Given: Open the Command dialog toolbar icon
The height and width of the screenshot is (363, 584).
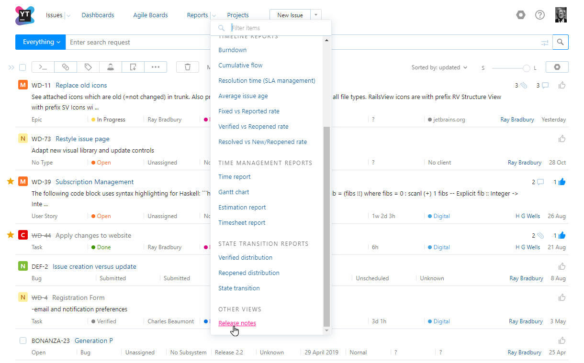Looking at the screenshot, I should (x=42, y=67).
